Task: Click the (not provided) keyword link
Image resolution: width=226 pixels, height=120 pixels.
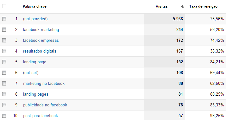Action: [35, 19]
